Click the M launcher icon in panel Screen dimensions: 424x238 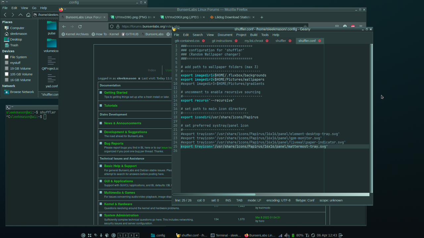click(x=83, y=235)
